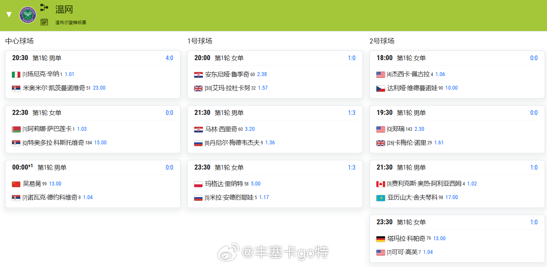Screen dimensions: 547x267
Task: Collapse the 温网 section with white triangle
Action: 9,15
